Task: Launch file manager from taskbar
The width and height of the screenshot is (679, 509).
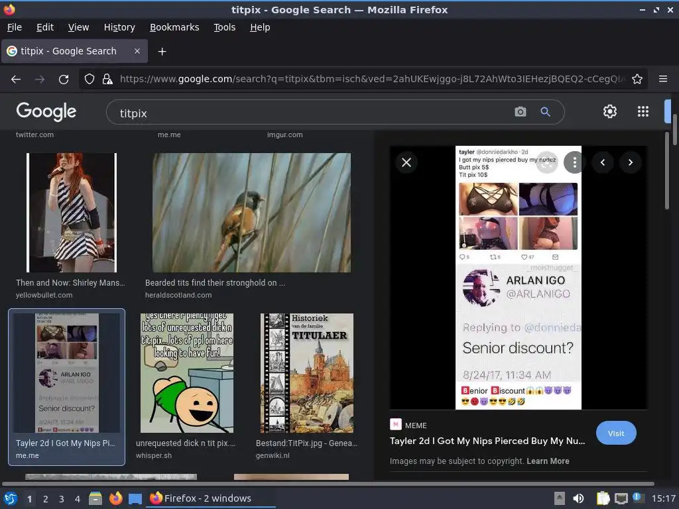Action: click(x=95, y=498)
